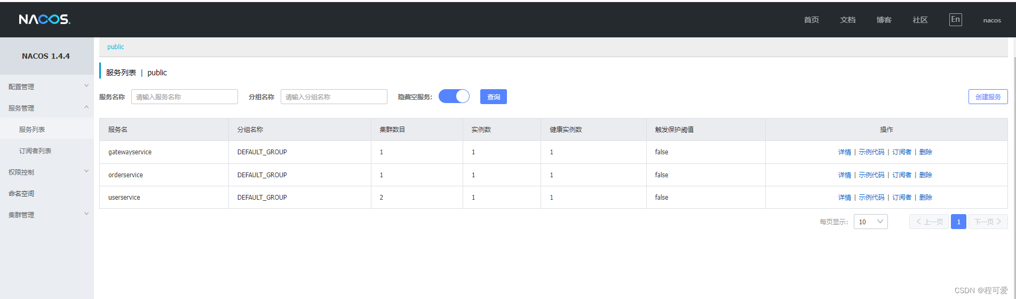Open 命名空间 in the sidebar
Viewport: 1016px width, 299px height.
[x=21, y=193]
